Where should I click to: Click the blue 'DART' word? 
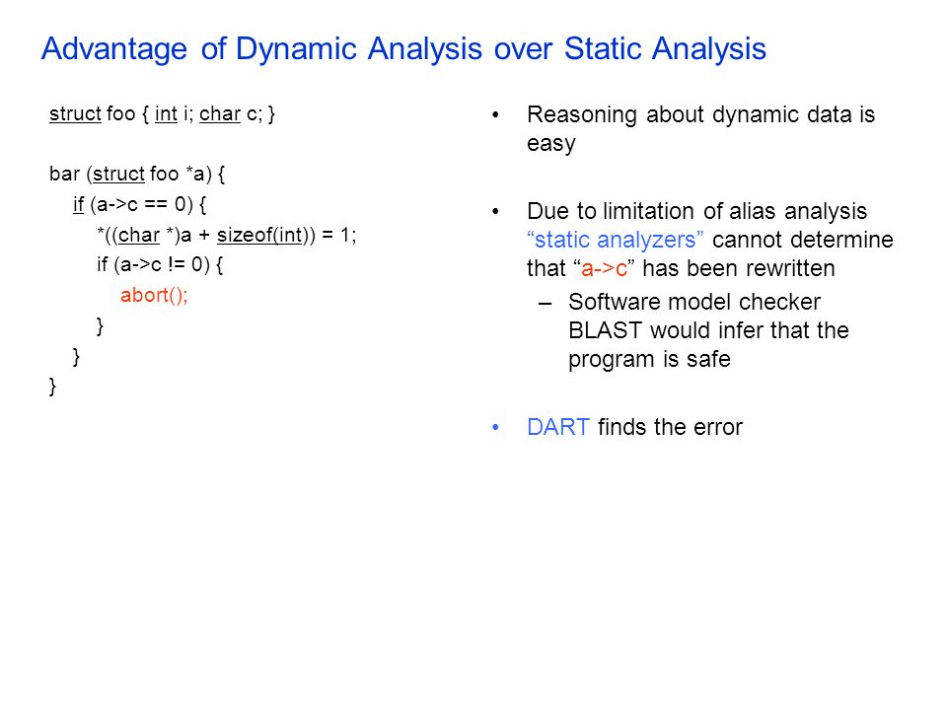click(x=558, y=427)
